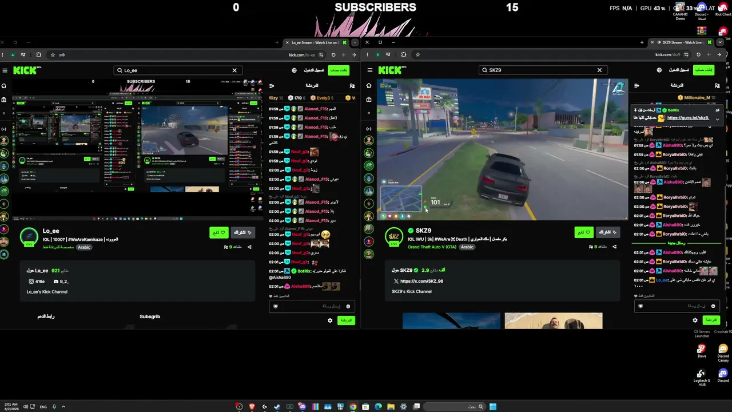Select the Lo_ee Stream browser tab
The height and width of the screenshot is (412, 732).
pyautogui.click(x=316, y=42)
